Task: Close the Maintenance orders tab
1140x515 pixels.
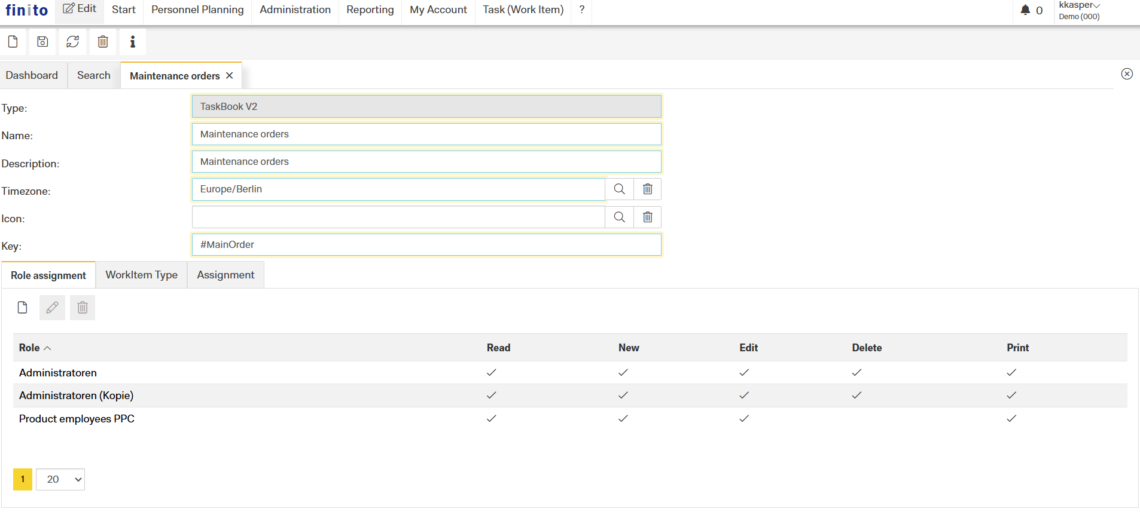Action: tap(230, 76)
